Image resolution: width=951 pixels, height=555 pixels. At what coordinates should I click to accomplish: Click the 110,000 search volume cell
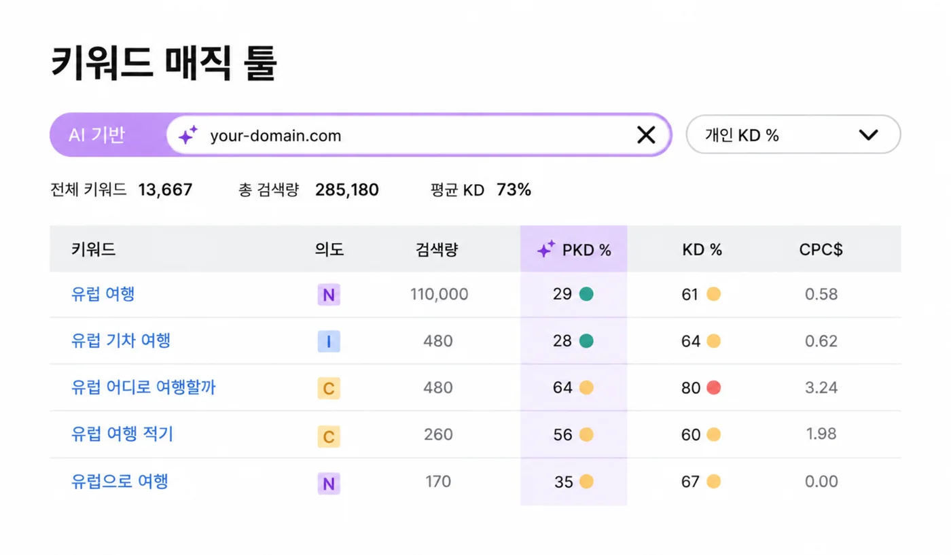(439, 294)
